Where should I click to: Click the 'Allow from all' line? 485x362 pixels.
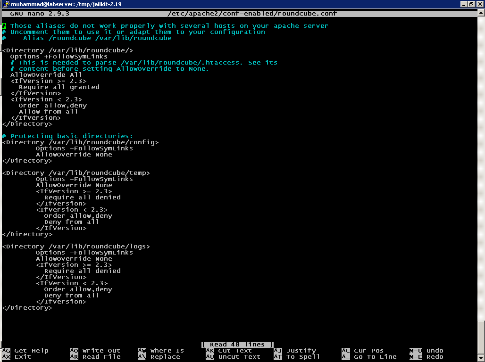tap(48, 112)
